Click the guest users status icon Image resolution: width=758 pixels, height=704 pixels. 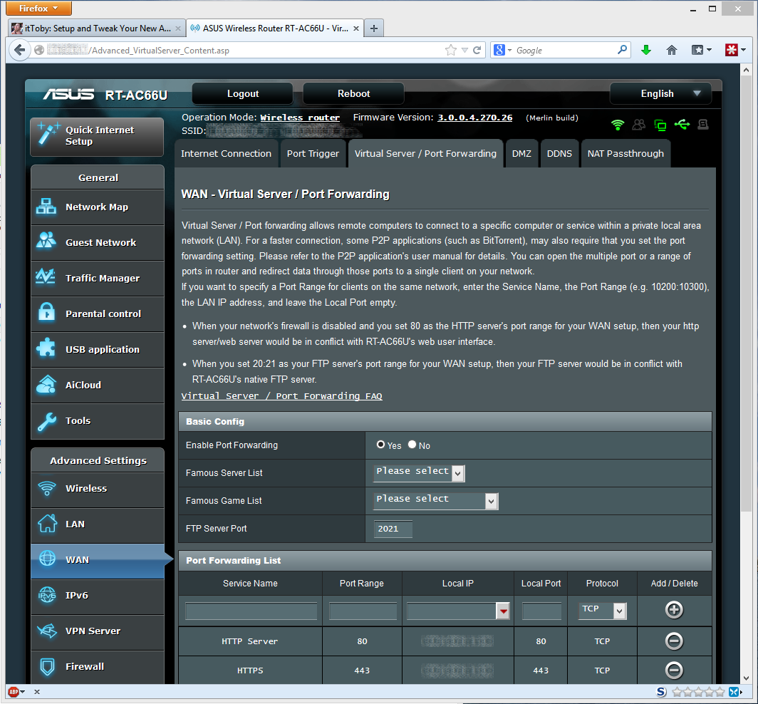tap(638, 125)
